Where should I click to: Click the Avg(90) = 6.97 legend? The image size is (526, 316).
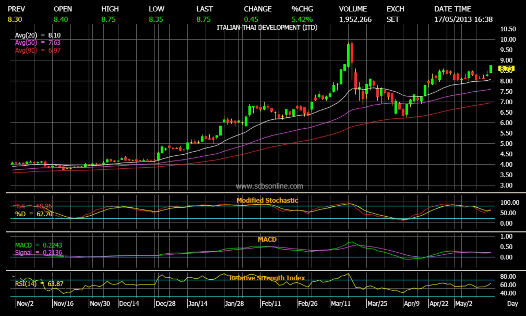(x=38, y=50)
